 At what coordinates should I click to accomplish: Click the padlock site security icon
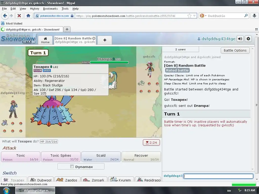(72, 16)
